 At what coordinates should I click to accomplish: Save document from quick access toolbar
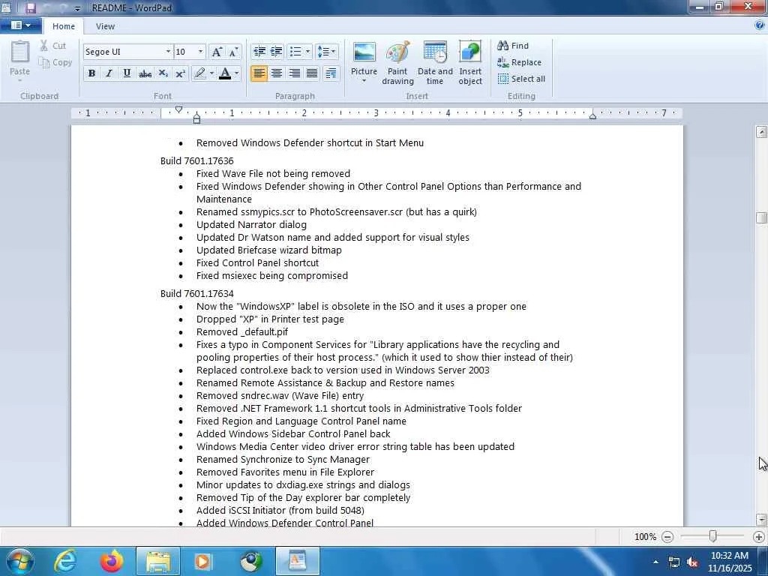tap(30, 7)
